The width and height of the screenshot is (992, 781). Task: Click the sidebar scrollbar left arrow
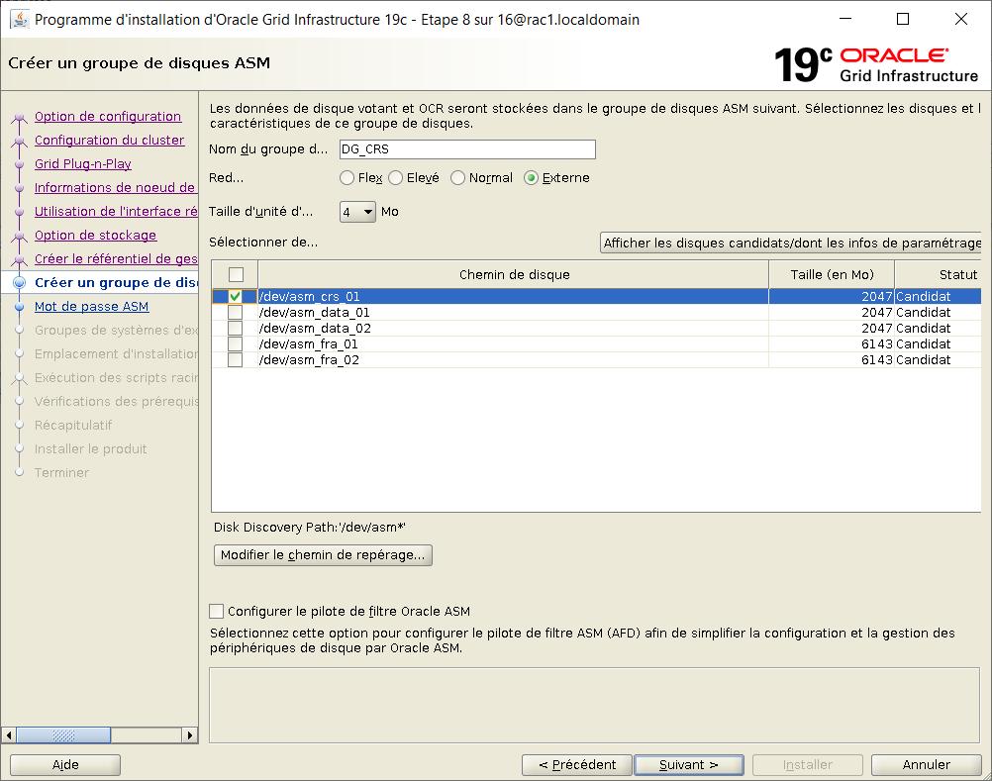[9, 734]
